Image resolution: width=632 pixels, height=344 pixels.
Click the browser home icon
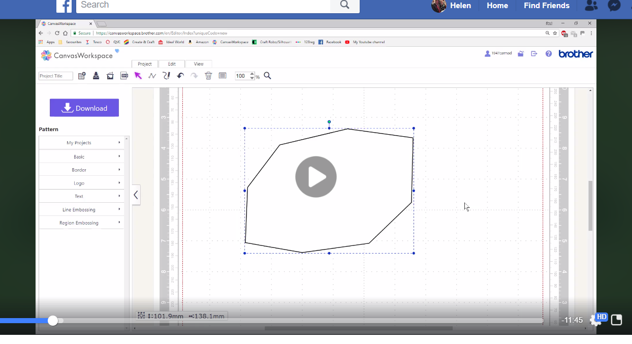65,33
